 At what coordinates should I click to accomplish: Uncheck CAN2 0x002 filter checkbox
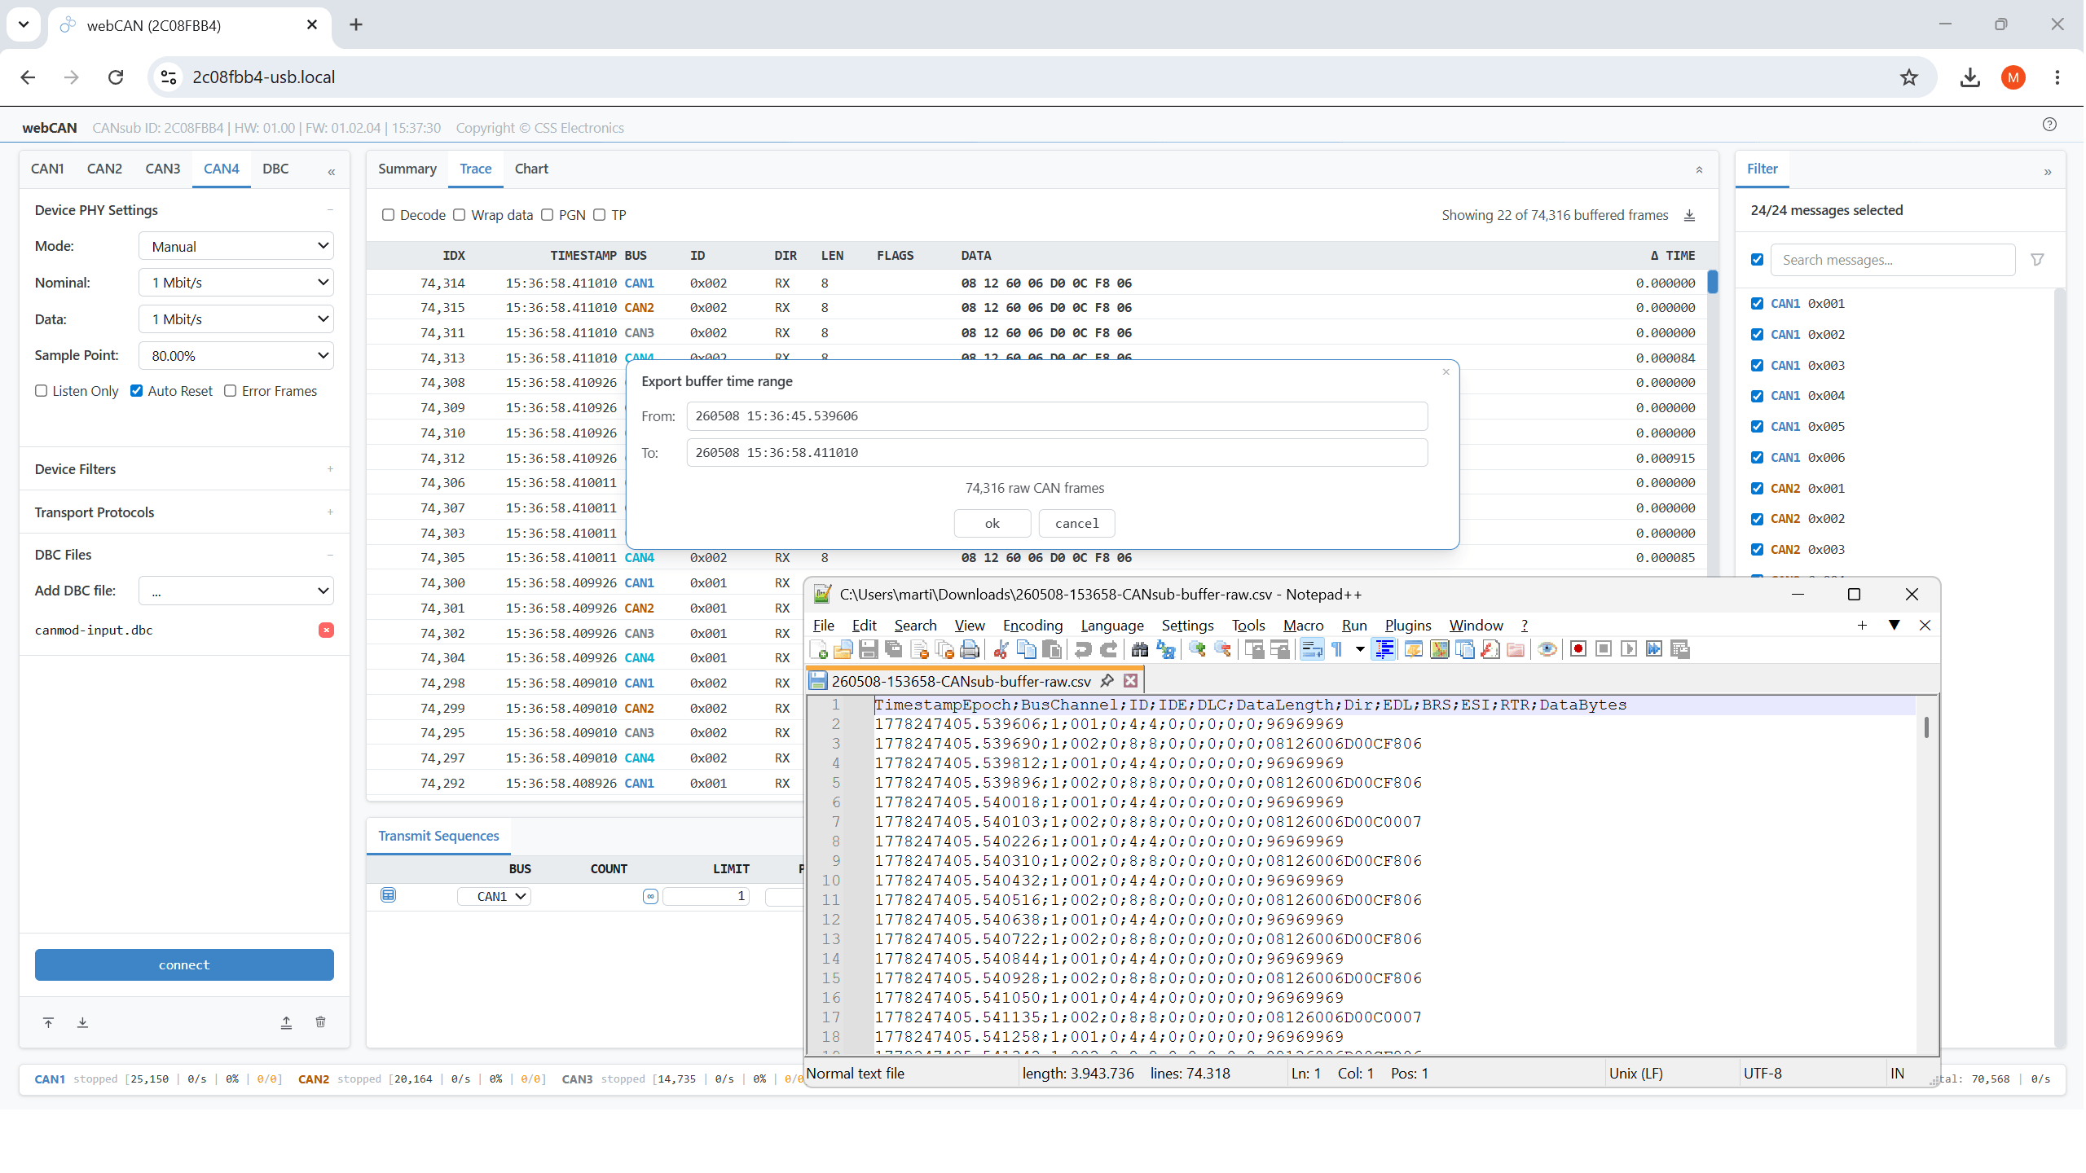1758,519
